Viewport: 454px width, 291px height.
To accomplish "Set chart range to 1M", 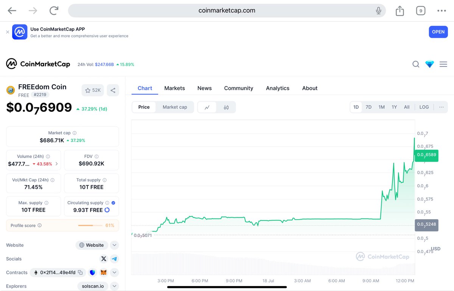I will click(381, 107).
